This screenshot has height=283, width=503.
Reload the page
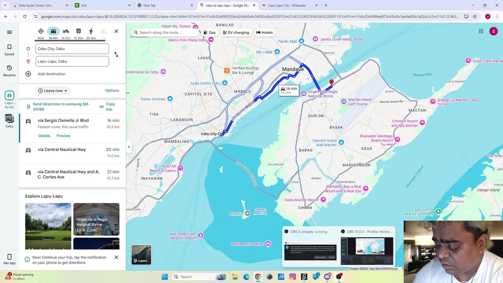point(24,17)
